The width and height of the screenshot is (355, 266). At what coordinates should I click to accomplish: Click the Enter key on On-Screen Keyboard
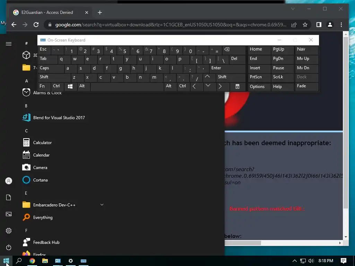(x=227, y=68)
